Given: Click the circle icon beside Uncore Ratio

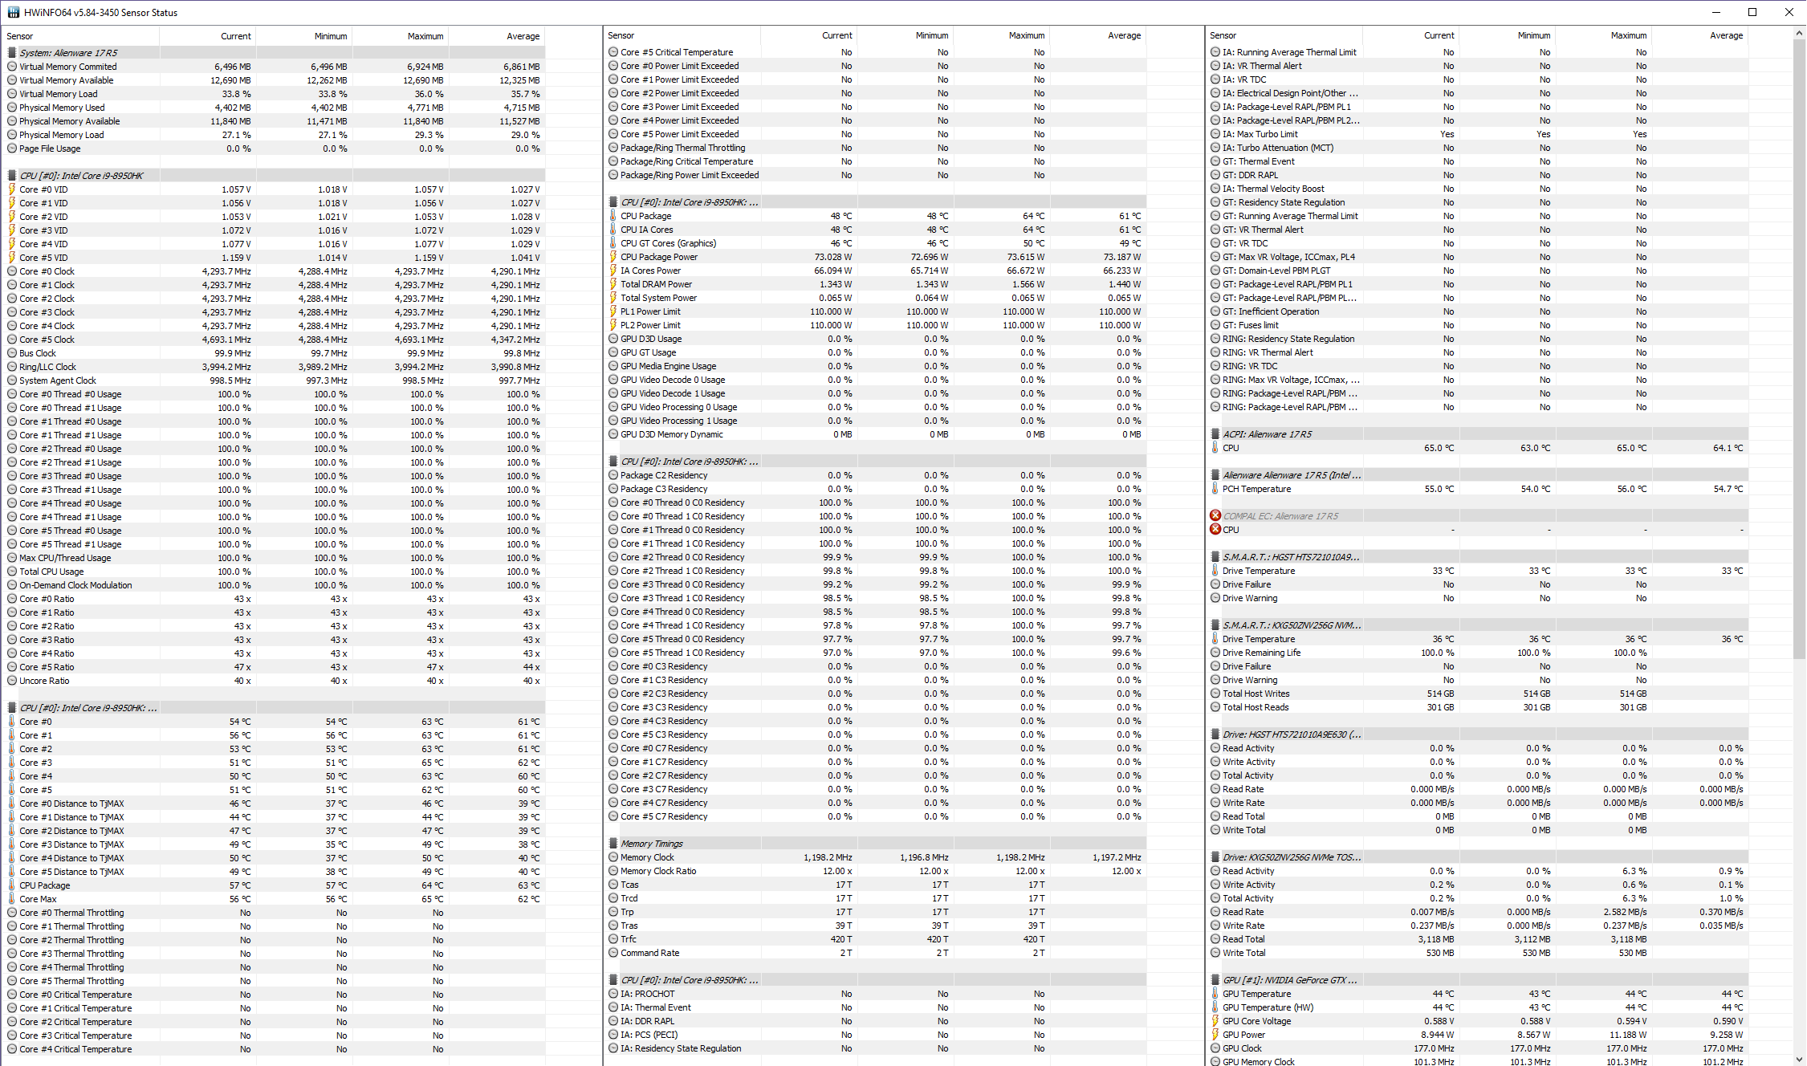Looking at the screenshot, I should 12,681.
